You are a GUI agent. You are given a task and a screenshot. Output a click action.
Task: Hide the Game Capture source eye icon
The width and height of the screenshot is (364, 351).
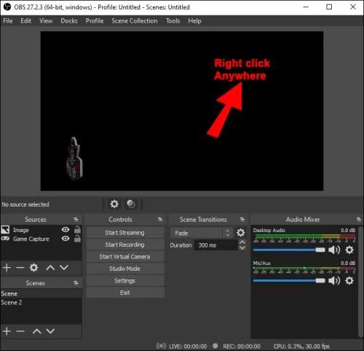pyautogui.click(x=66, y=239)
